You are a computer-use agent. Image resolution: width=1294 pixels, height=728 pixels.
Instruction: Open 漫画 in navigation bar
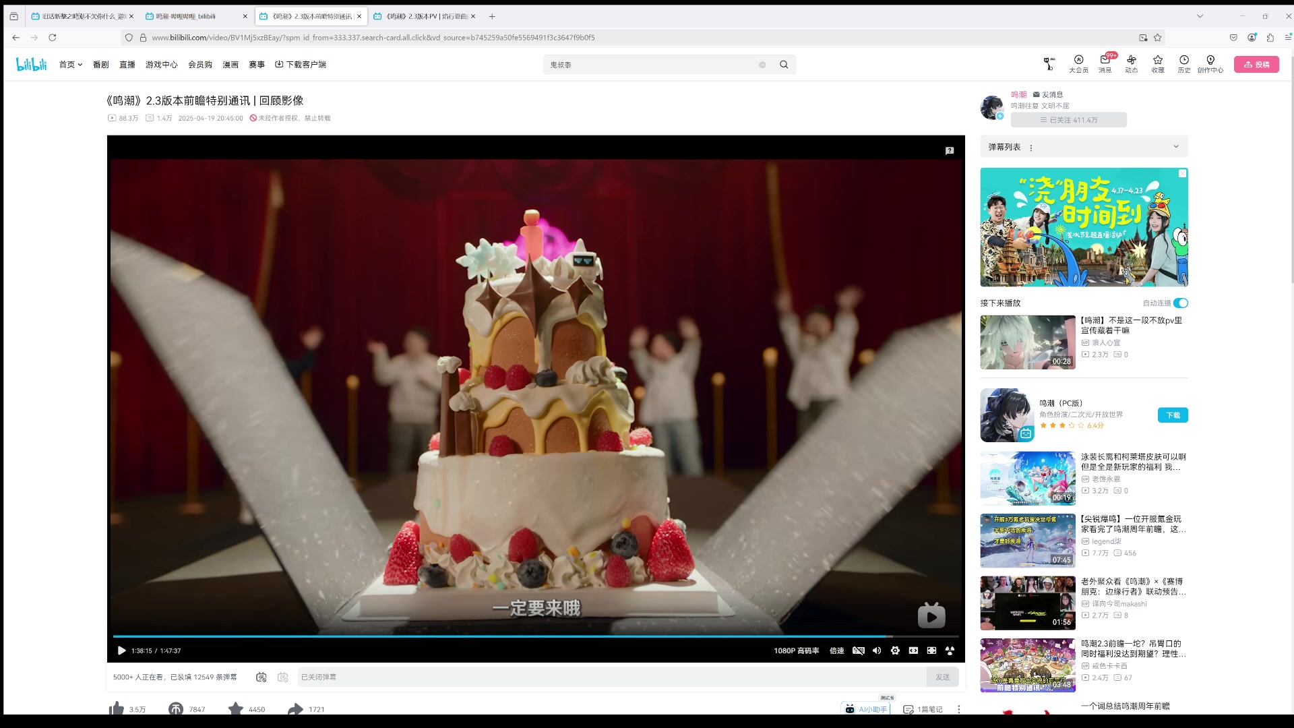tap(230, 65)
